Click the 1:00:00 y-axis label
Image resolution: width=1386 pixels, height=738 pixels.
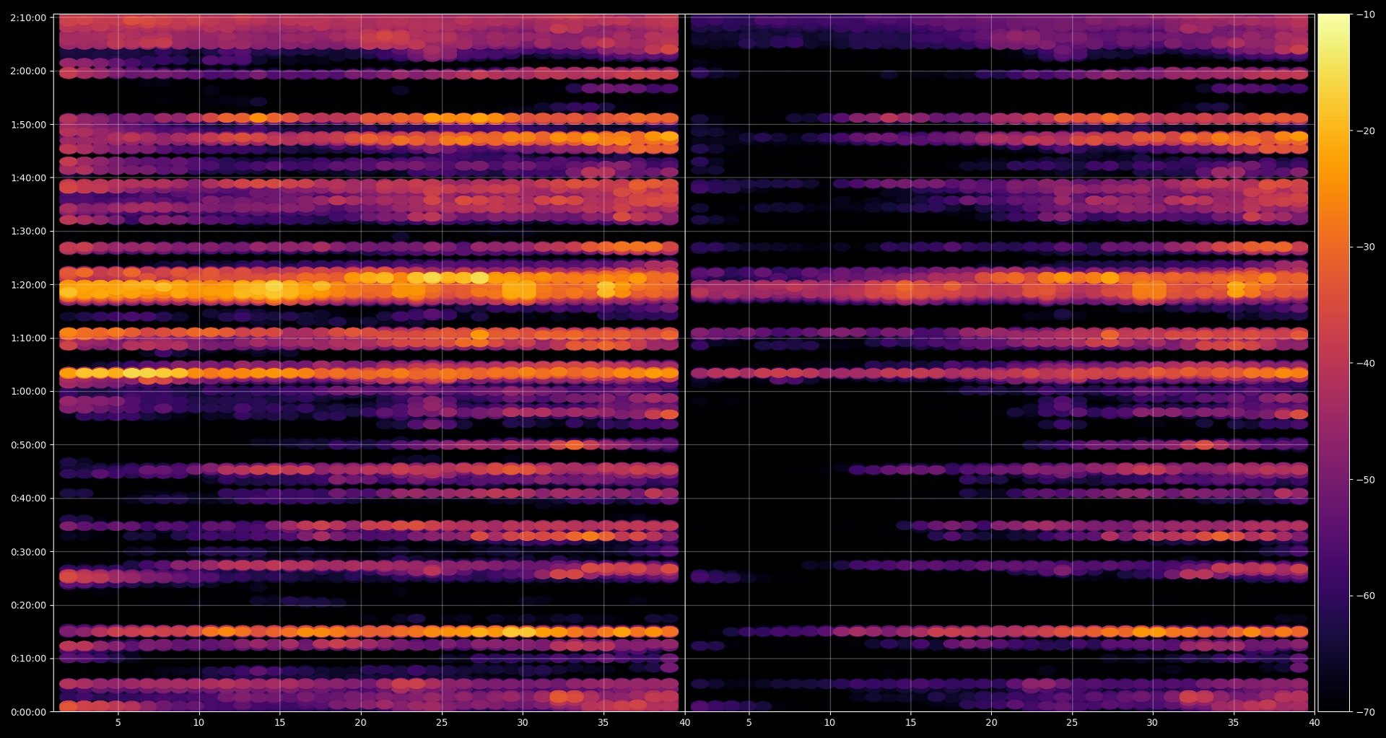point(28,392)
